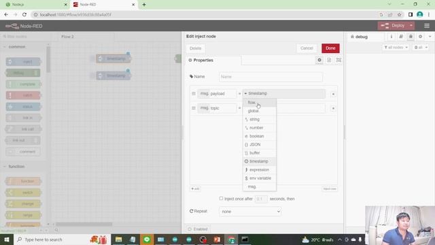
Task: Open PowerPoint from the taskbar
Action: pos(217,240)
